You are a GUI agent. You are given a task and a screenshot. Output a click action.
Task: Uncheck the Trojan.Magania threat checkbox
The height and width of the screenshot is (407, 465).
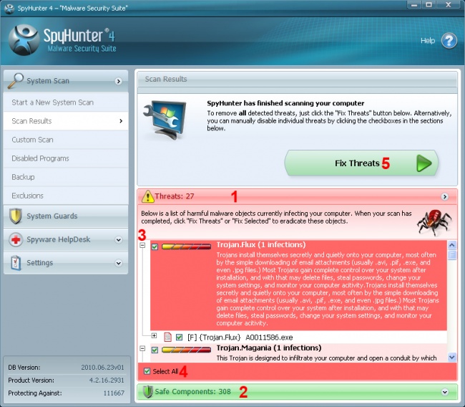[x=155, y=350]
